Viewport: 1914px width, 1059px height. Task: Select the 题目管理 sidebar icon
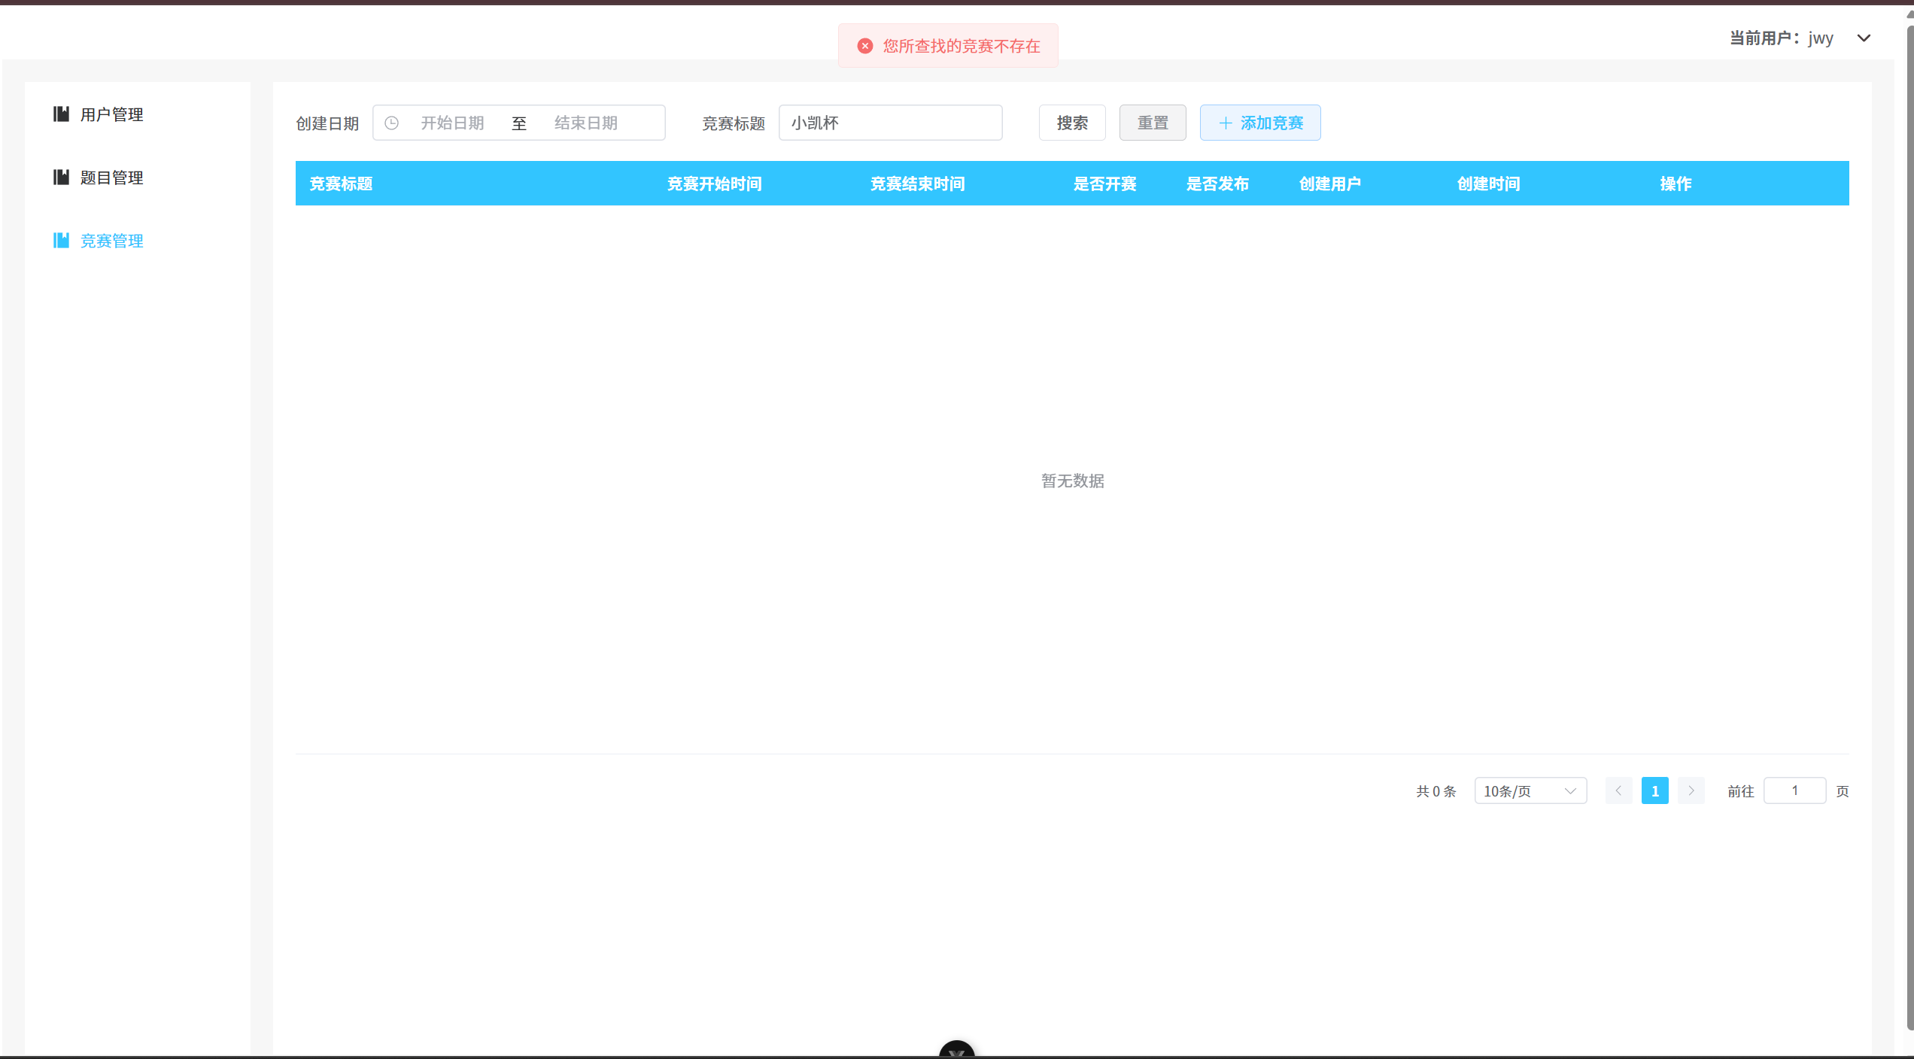(62, 178)
